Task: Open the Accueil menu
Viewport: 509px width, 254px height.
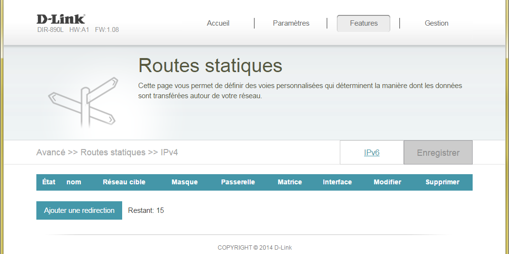Action: pyautogui.click(x=218, y=23)
